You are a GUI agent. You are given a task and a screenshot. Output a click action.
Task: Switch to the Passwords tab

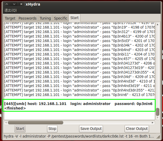(x=28, y=18)
